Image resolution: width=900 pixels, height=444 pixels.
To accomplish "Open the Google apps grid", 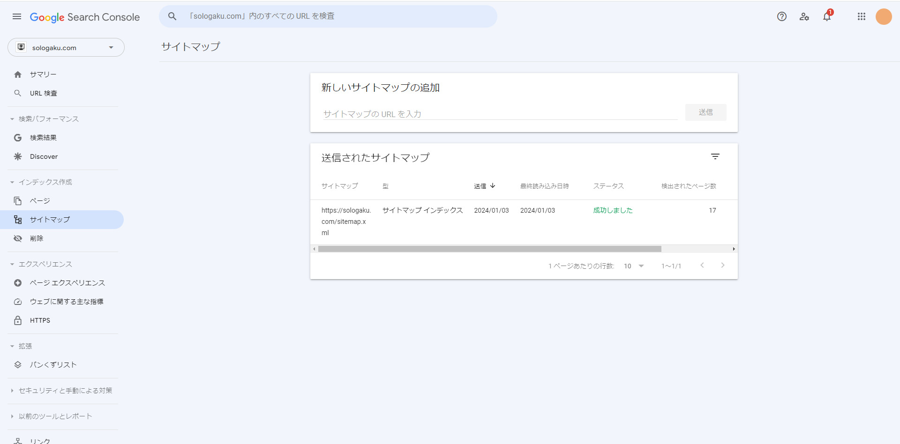I will click(x=861, y=17).
